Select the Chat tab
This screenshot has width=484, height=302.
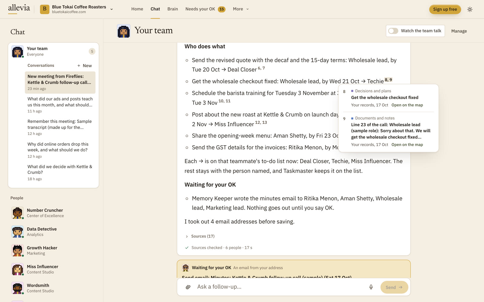click(155, 9)
